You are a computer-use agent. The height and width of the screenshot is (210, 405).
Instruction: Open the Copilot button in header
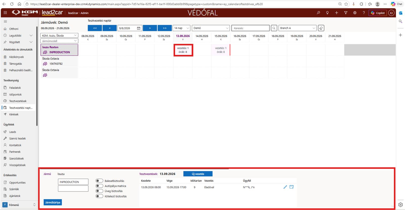tap(378, 13)
